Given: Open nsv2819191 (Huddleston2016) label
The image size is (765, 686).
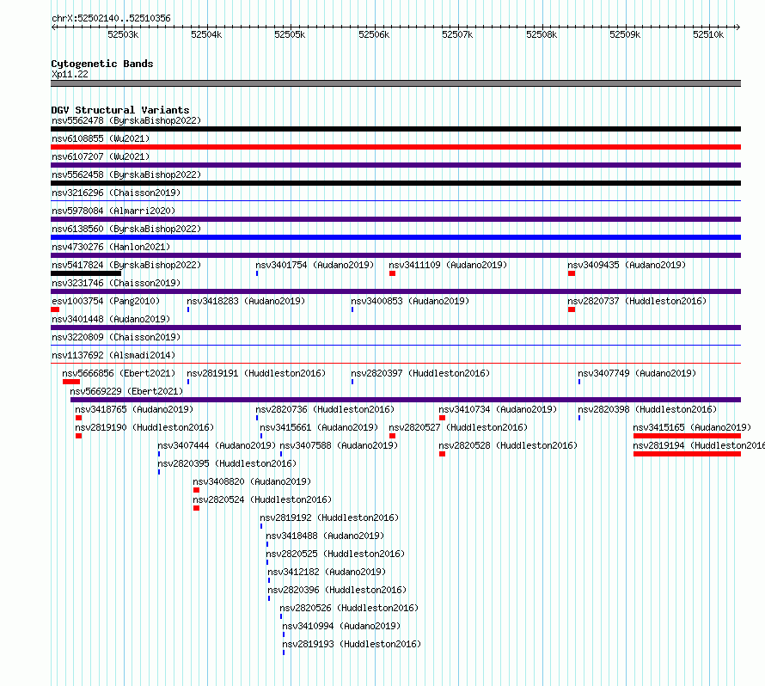Looking at the screenshot, I should click(x=256, y=373).
